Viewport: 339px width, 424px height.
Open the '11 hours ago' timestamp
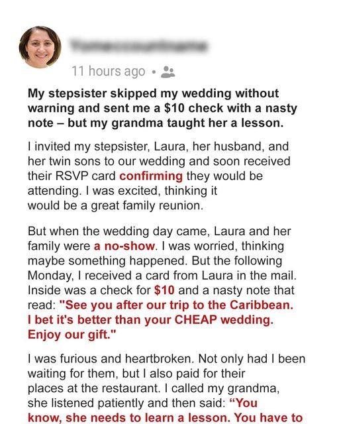click(109, 72)
